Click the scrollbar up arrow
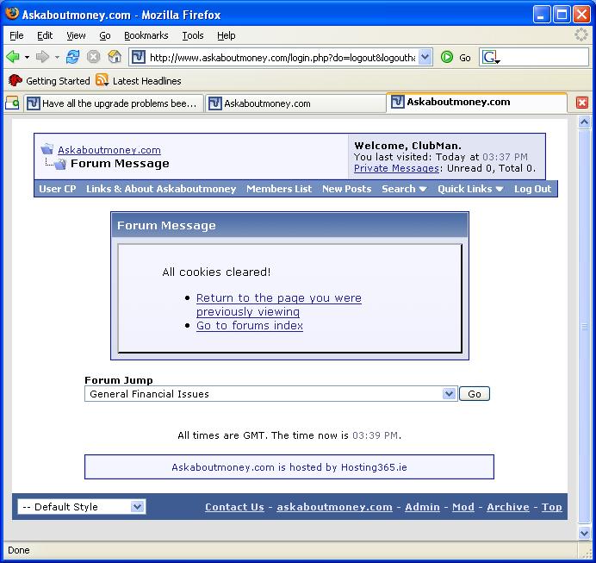Image resolution: width=596 pixels, height=563 pixels. 584,122
